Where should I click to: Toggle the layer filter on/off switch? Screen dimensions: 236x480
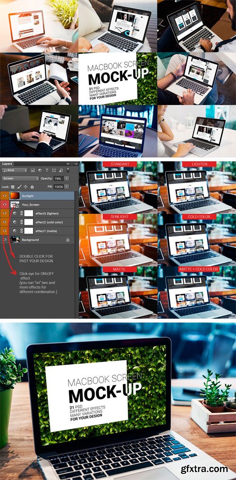click(68, 170)
